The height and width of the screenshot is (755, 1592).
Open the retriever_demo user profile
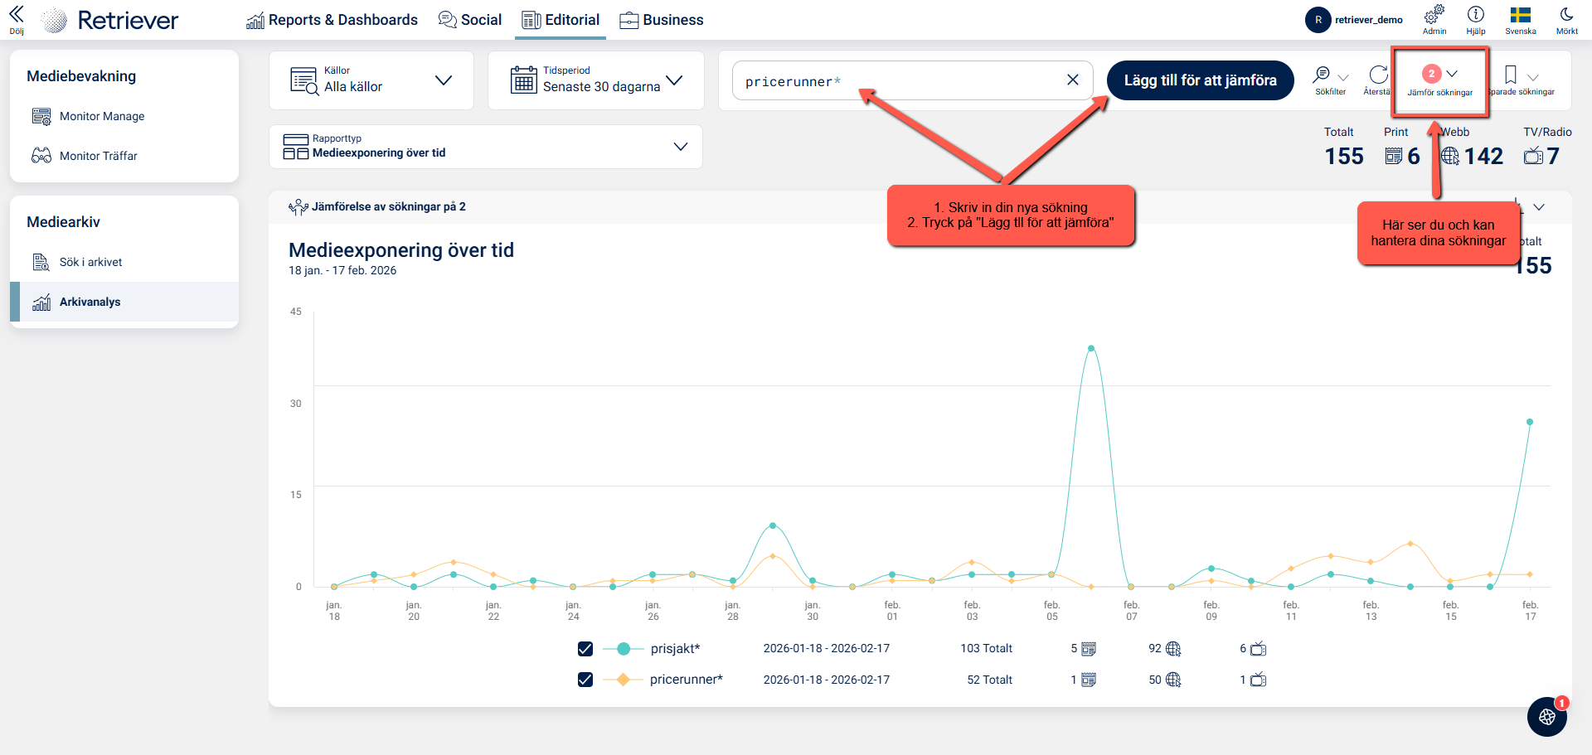[1354, 20]
